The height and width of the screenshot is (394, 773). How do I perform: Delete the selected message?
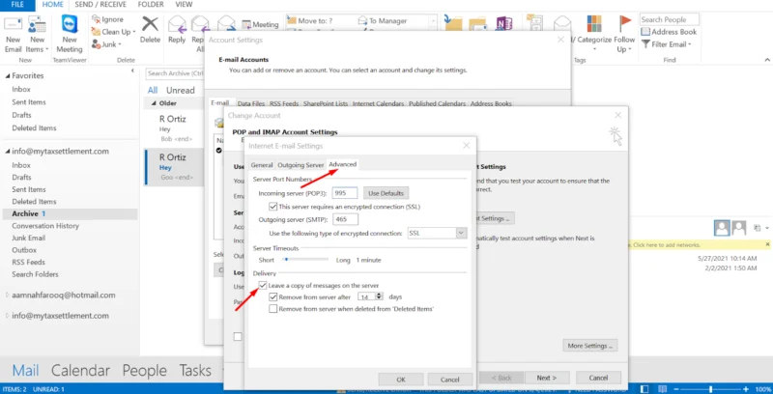pyautogui.click(x=150, y=30)
